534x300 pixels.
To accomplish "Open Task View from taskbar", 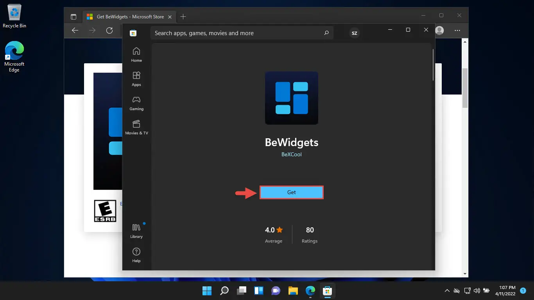I will tap(241, 291).
